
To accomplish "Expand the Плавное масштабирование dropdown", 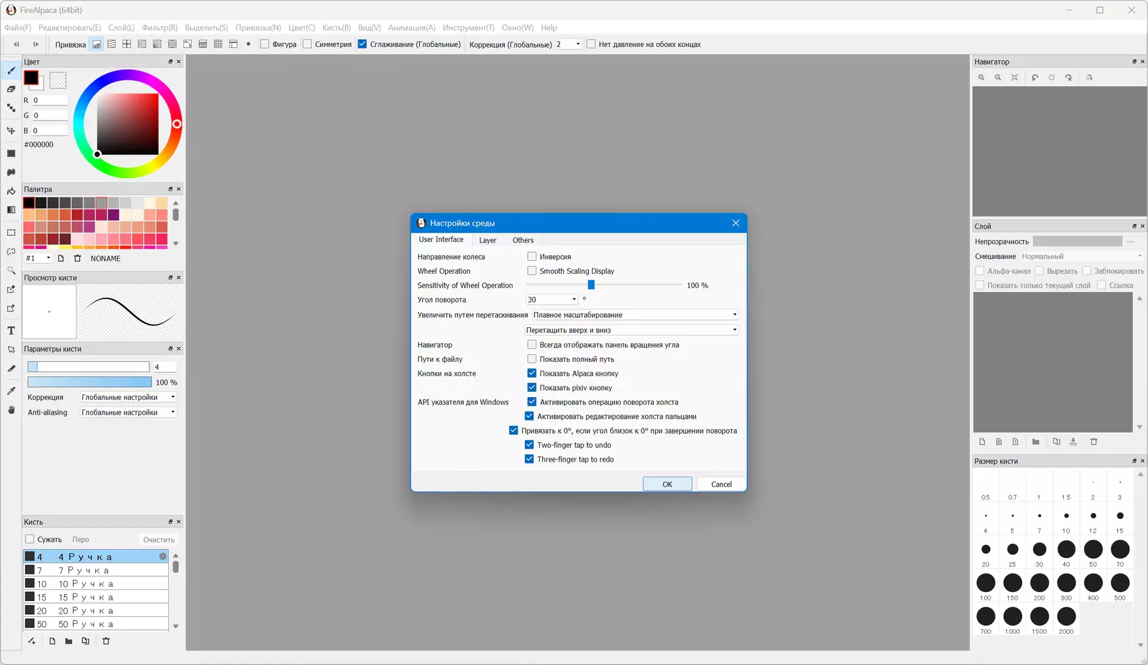I will pos(734,315).
